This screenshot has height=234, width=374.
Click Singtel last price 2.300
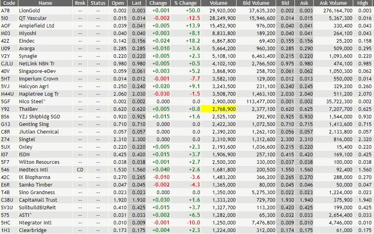click(139, 140)
